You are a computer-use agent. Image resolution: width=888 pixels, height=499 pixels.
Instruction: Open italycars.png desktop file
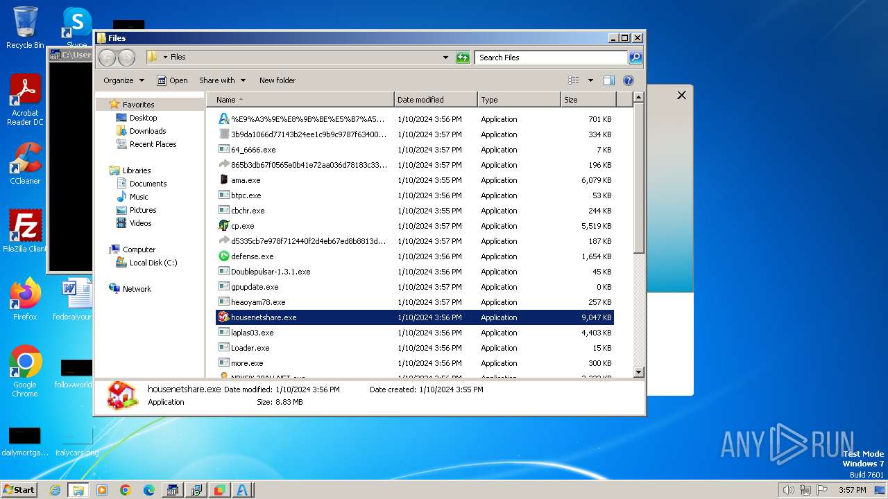(x=77, y=441)
